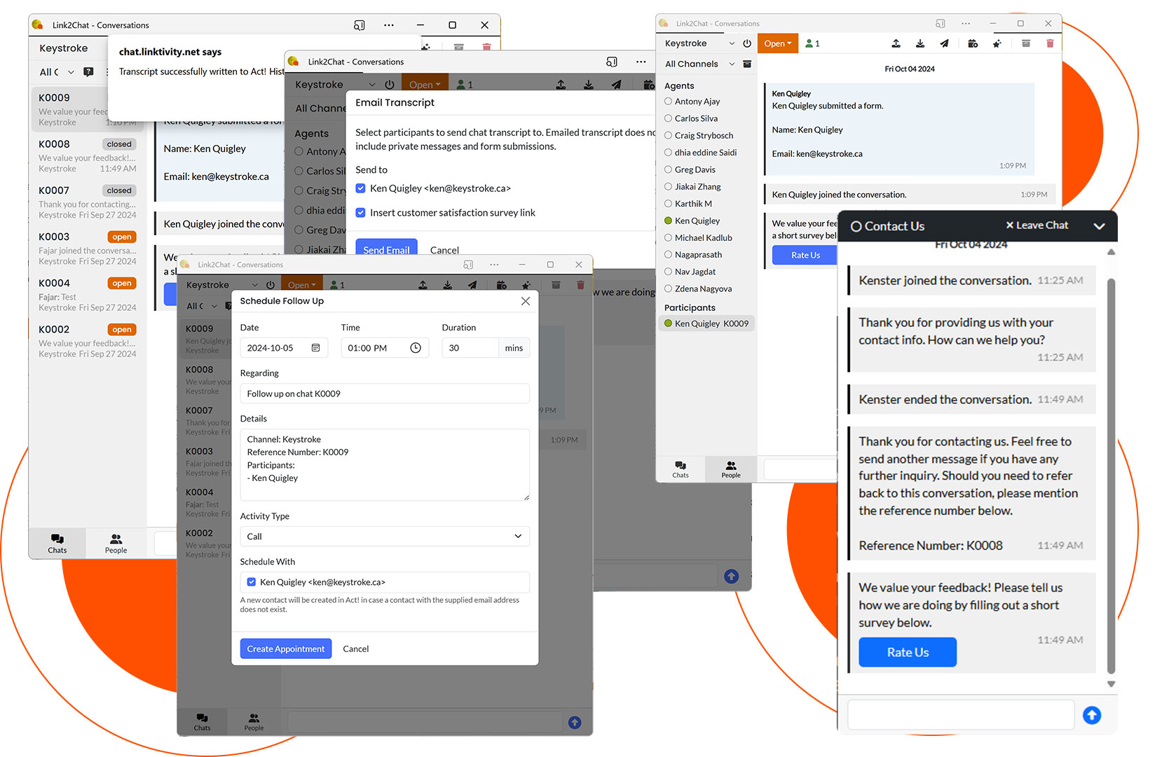Expand the All C channel dropdown in top-left window
This screenshot has height=757, width=1155.
[70, 72]
